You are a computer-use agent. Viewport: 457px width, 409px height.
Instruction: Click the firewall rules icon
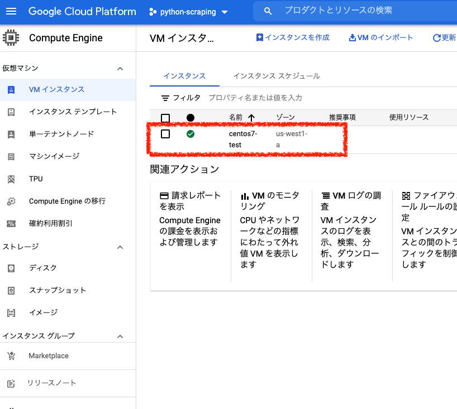click(x=406, y=196)
